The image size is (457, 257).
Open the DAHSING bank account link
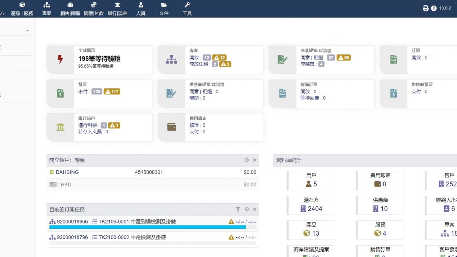(x=67, y=172)
